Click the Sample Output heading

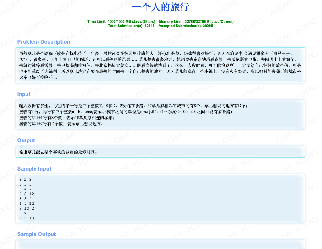click(37, 234)
